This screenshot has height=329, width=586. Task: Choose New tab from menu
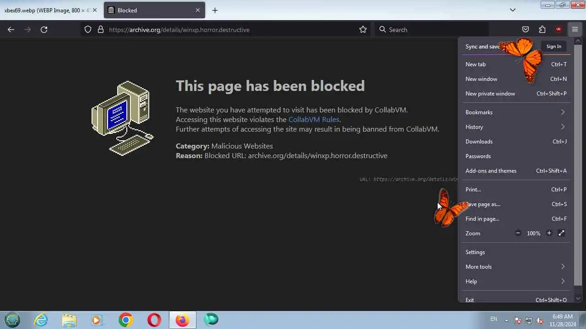[x=516, y=64]
